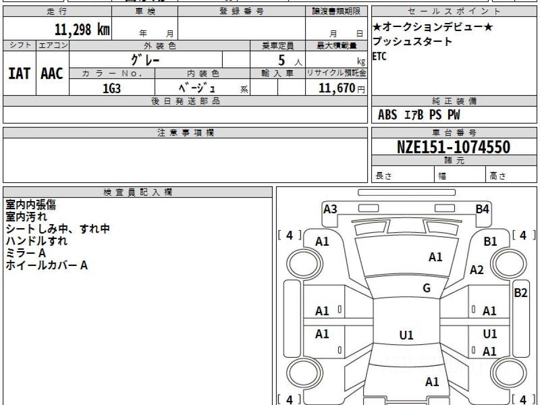
Task: Select the 高さ dimension cell
Action: pos(511,175)
